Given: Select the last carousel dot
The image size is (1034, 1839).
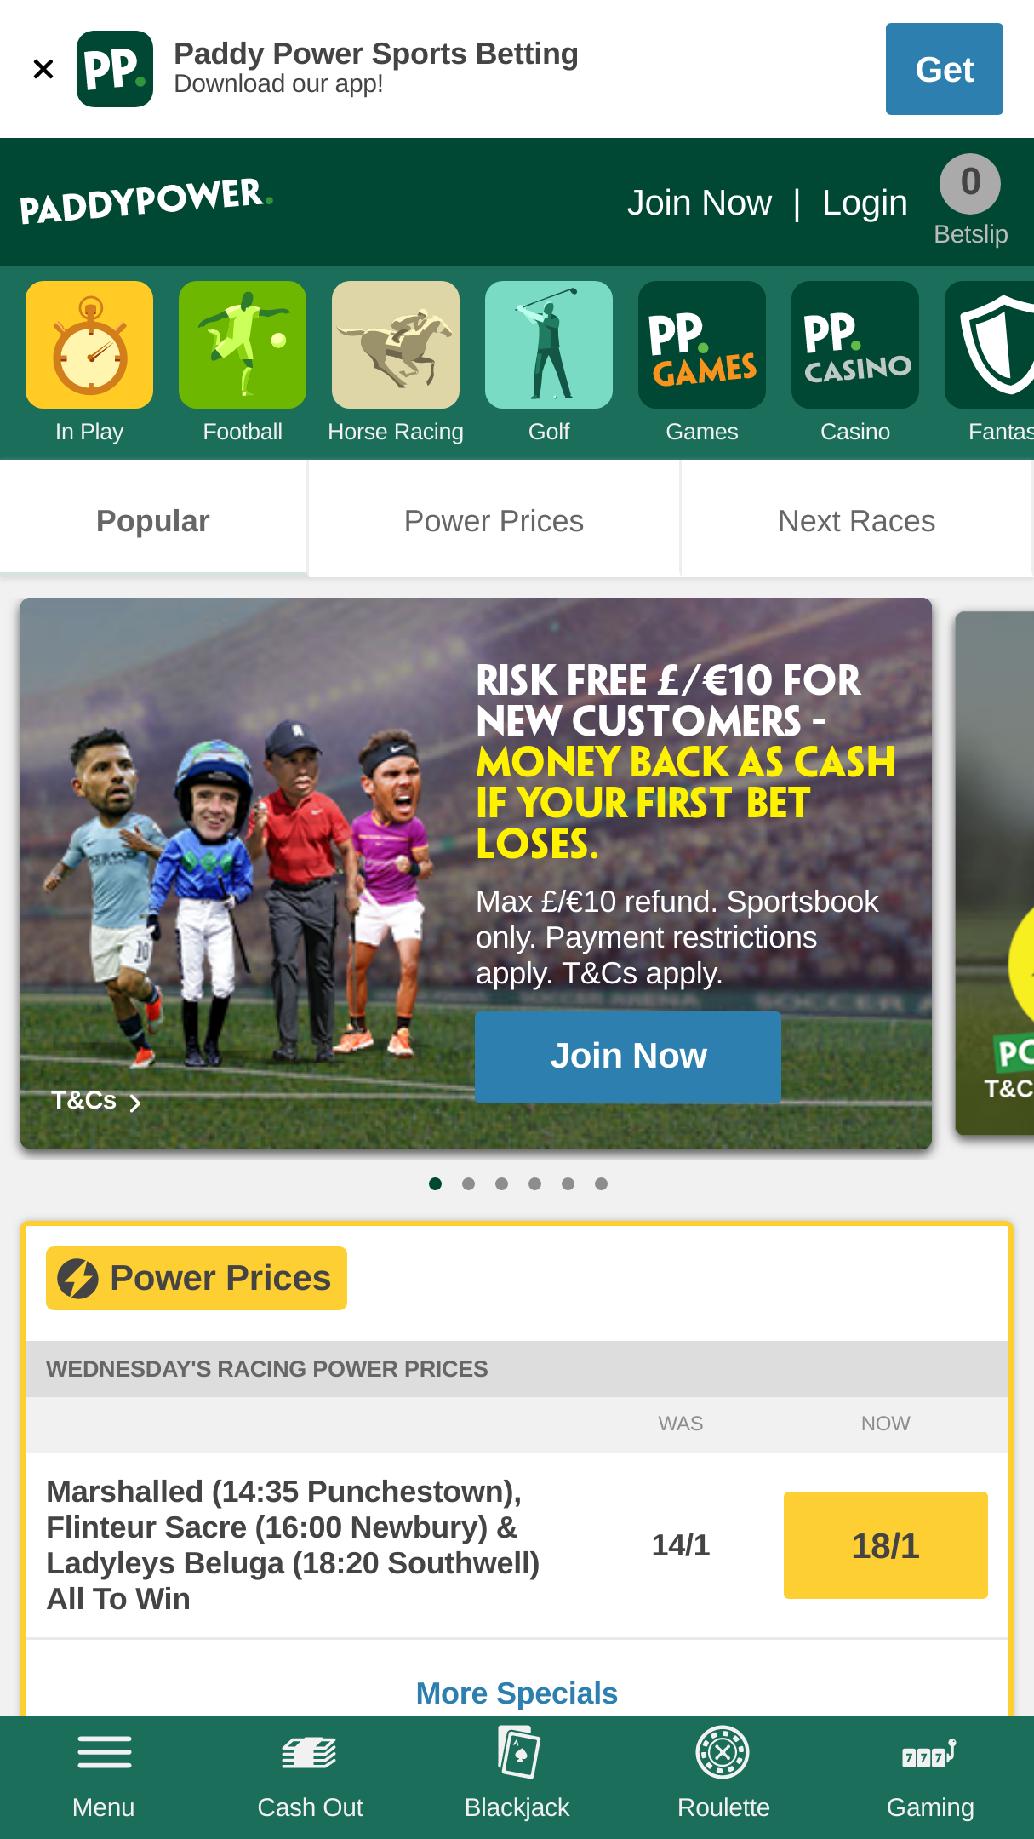Looking at the screenshot, I should tap(601, 1183).
